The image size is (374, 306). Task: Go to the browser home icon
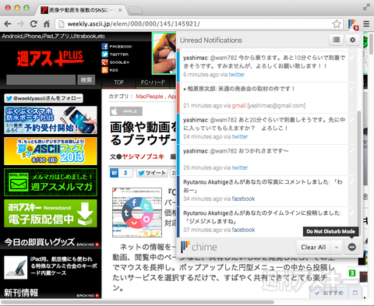point(47,24)
